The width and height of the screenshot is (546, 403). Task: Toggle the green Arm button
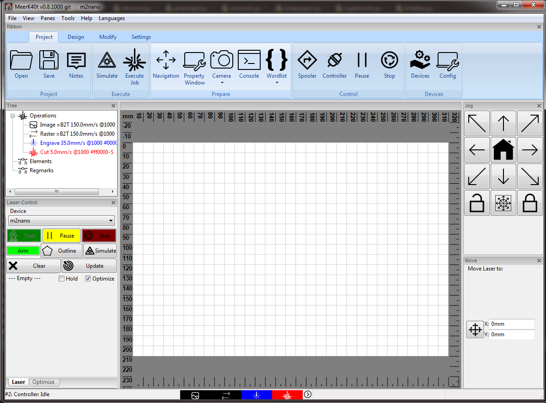(x=23, y=251)
